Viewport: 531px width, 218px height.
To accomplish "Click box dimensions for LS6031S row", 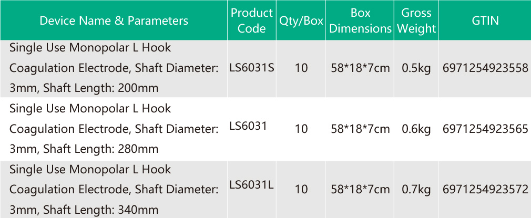I will (x=361, y=68).
